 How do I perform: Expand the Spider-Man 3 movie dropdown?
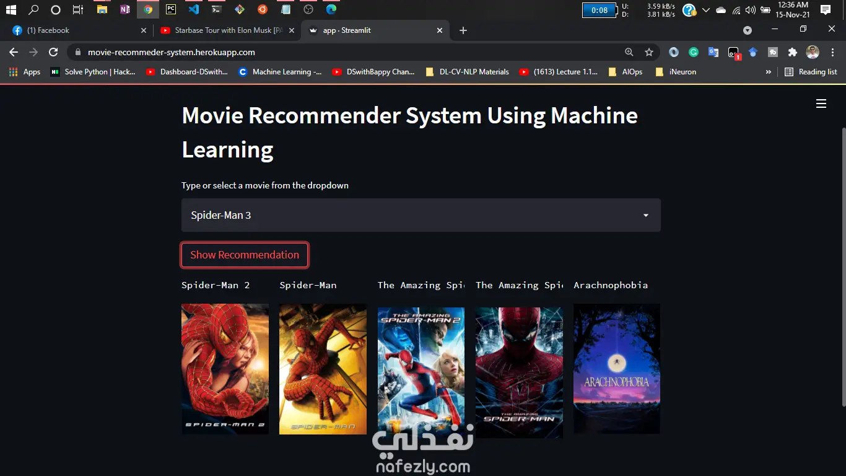click(x=421, y=215)
